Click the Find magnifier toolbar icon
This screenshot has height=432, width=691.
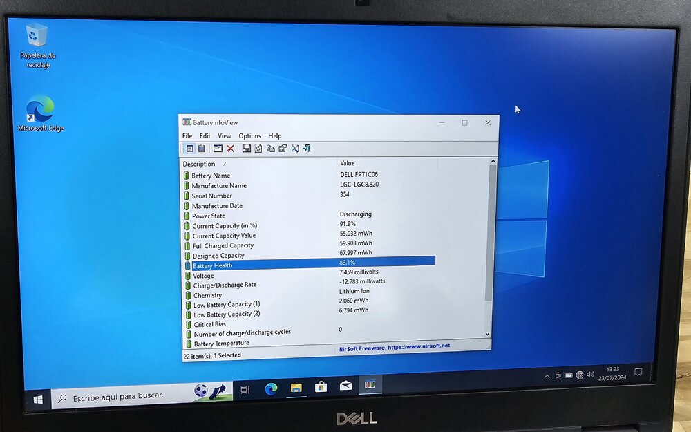tap(295, 149)
